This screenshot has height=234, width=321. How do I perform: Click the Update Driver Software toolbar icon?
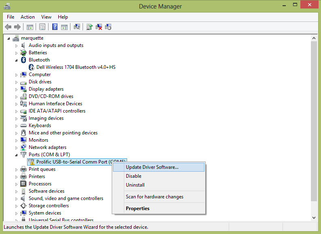[x=89, y=27]
